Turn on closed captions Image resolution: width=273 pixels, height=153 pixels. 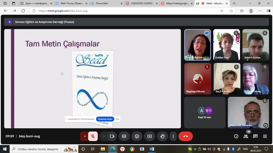[124, 136]
